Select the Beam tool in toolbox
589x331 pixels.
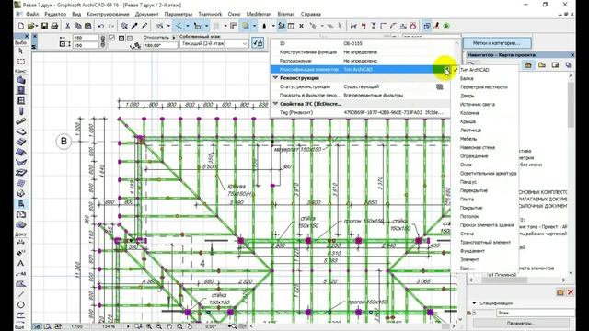(x=21, y=121)
